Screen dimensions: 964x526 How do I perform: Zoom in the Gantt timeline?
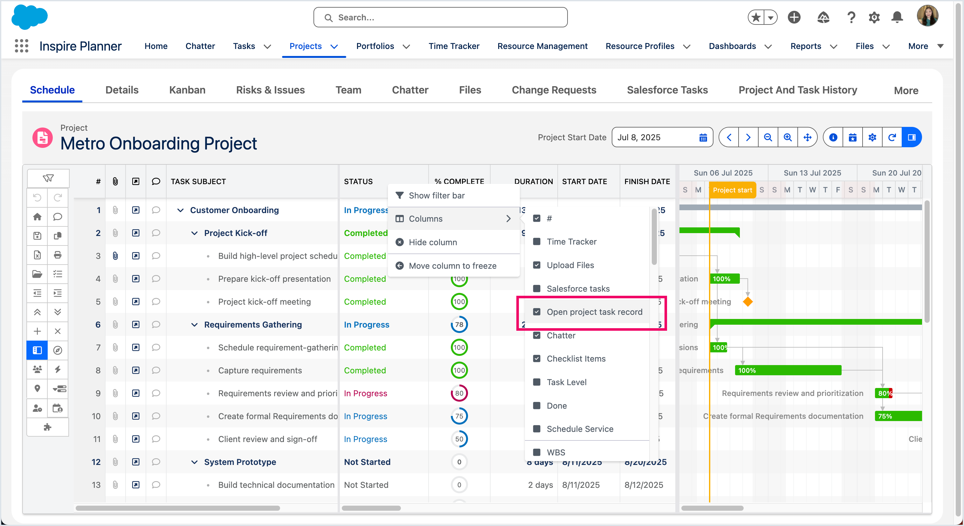pyautogui.click(x=788, y=137)
